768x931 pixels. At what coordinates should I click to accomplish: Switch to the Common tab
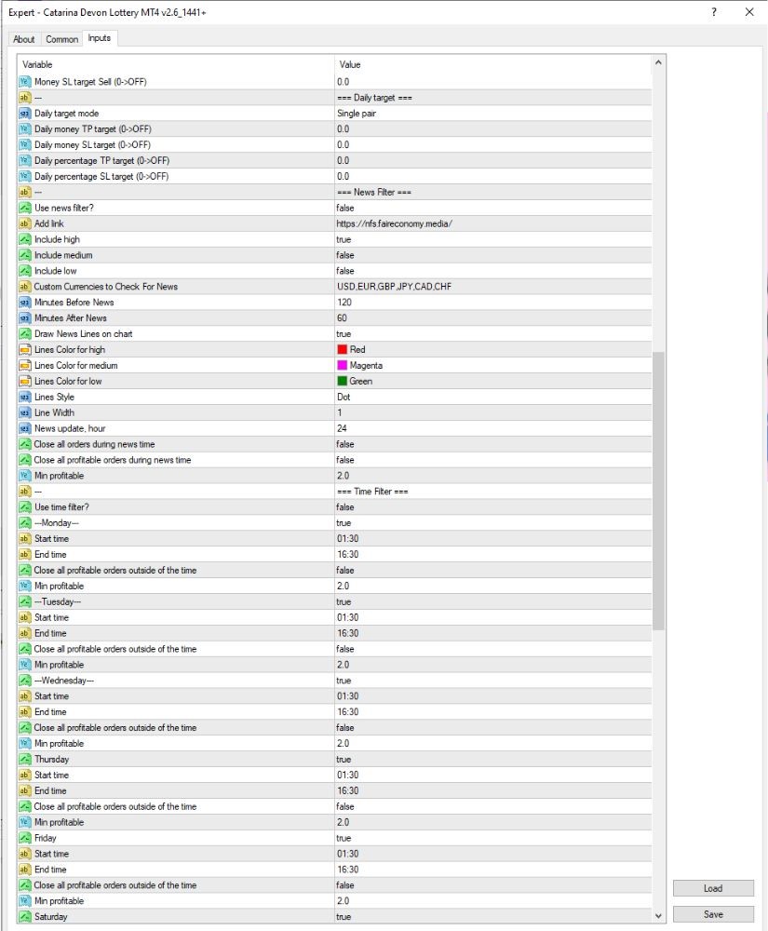point(61,39)
